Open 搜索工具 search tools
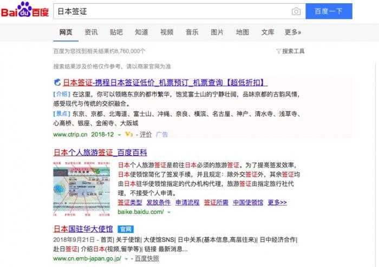379x267 pixels. pyautogui.click(x=293, y=51)
